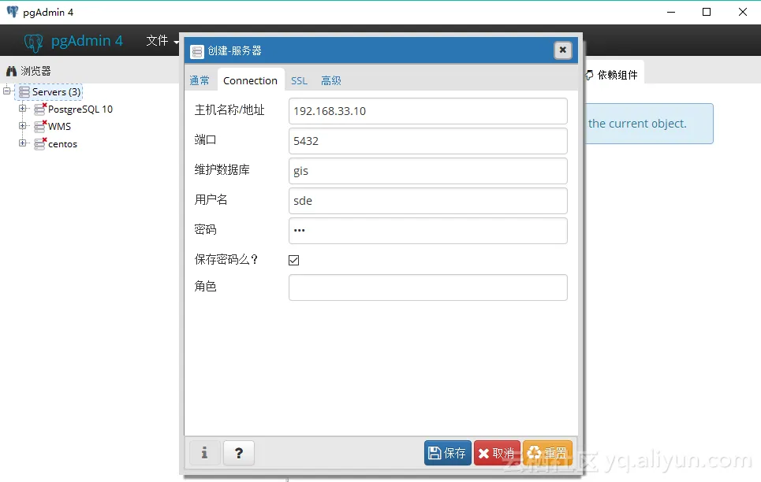Toggle the 保存密码么 checkbox

pyautogui.click(x=293, y=261)
